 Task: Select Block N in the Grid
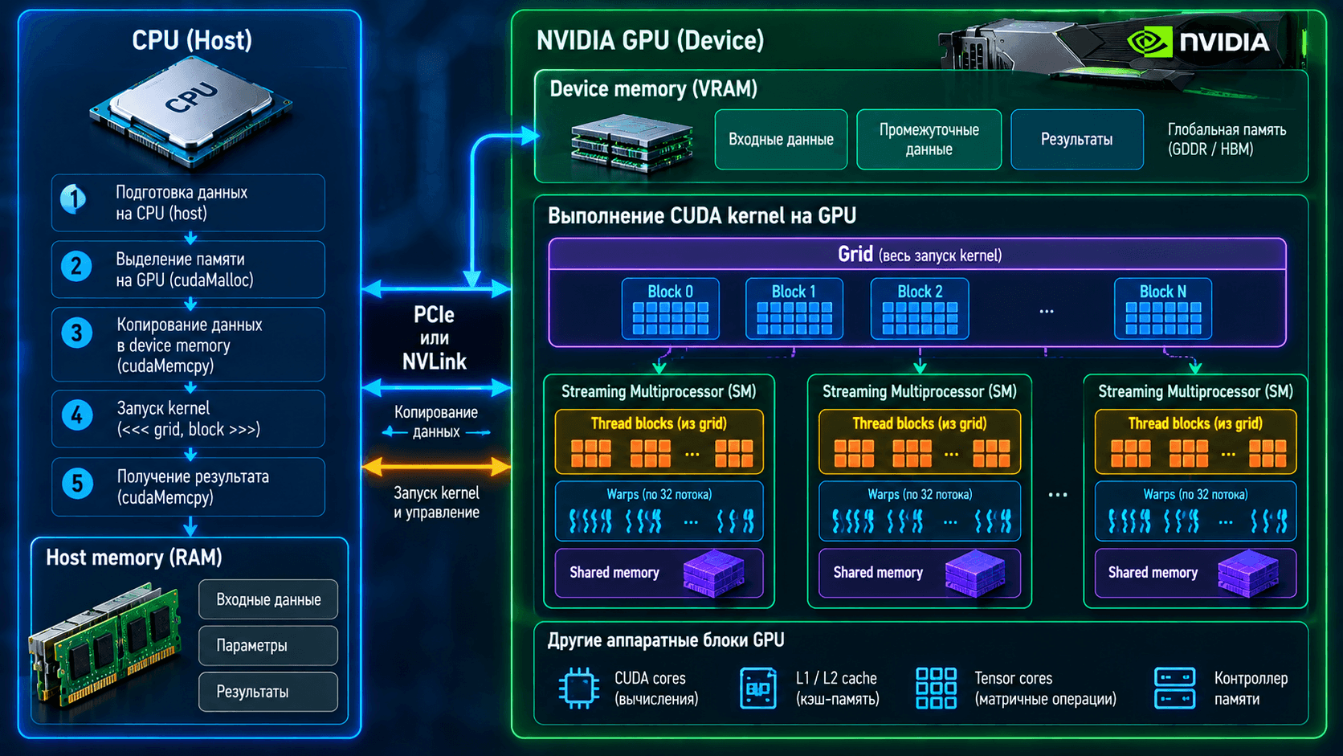[x=1162, y=309]
